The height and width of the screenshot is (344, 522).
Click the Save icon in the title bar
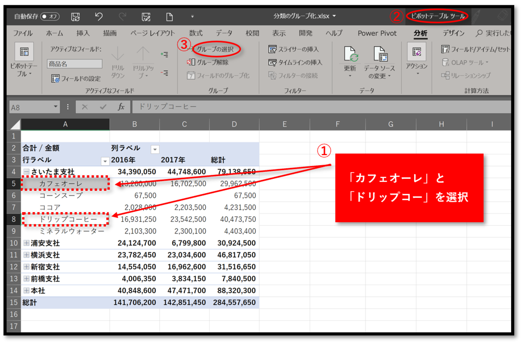coord(76,17)
